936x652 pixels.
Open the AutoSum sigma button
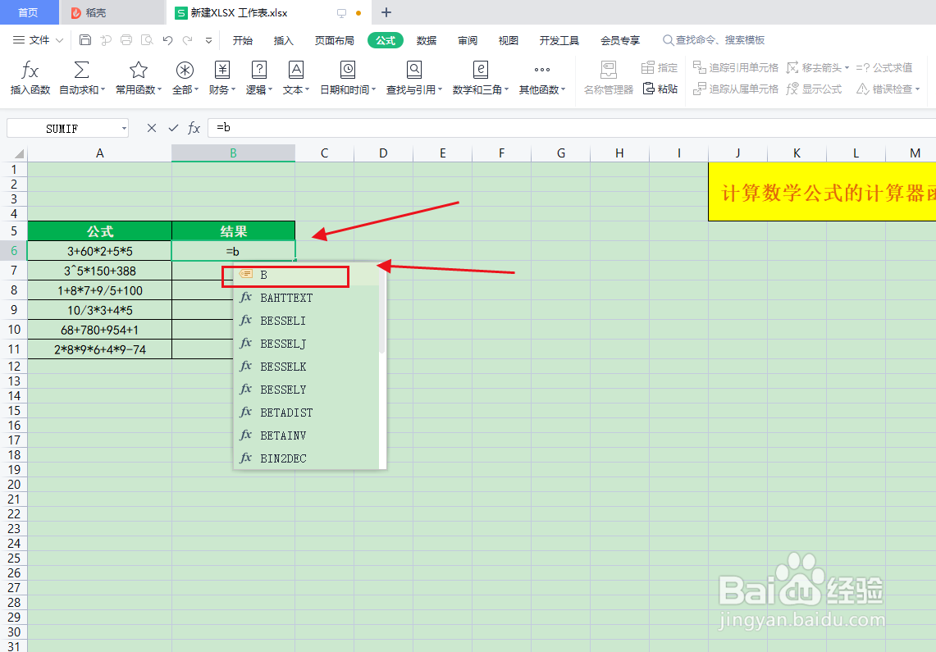click(82, 70)
